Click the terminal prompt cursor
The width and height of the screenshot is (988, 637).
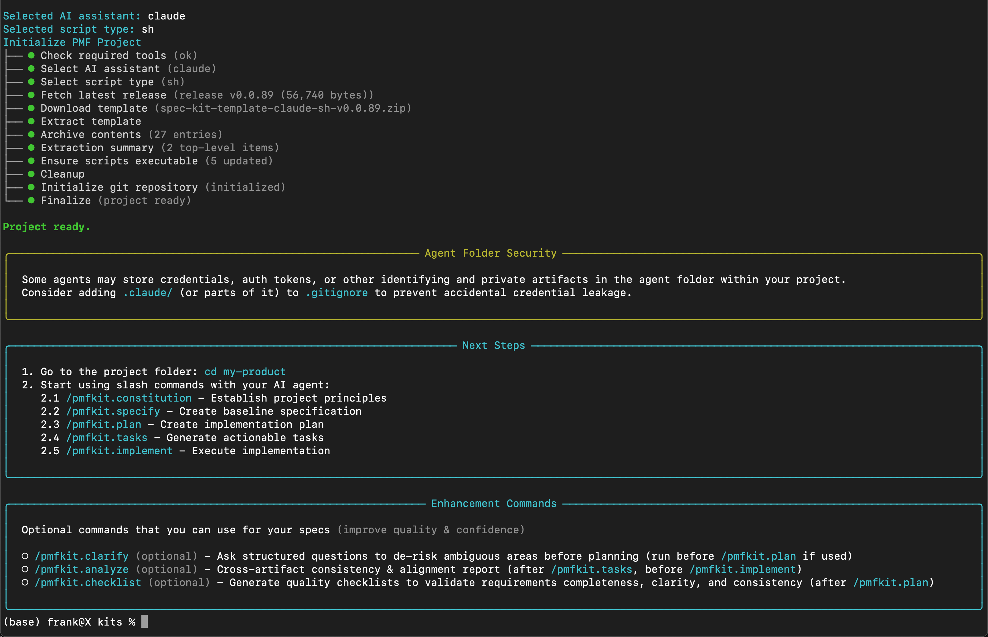pyautogui.click(x=145, y=622)
